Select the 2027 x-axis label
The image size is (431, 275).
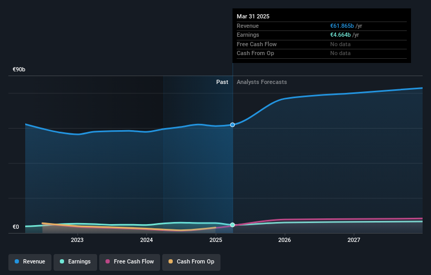pyautogui.click(x=354, y=240)
